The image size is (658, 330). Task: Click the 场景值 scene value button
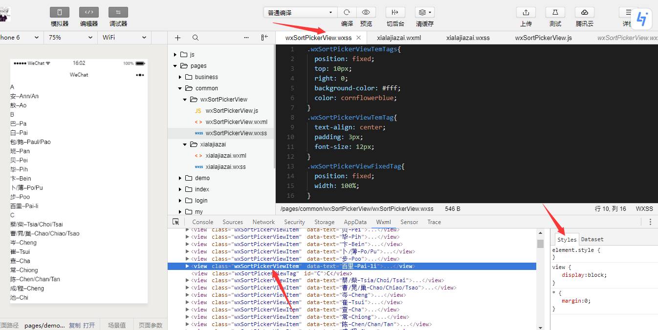[x=117, y=325]
